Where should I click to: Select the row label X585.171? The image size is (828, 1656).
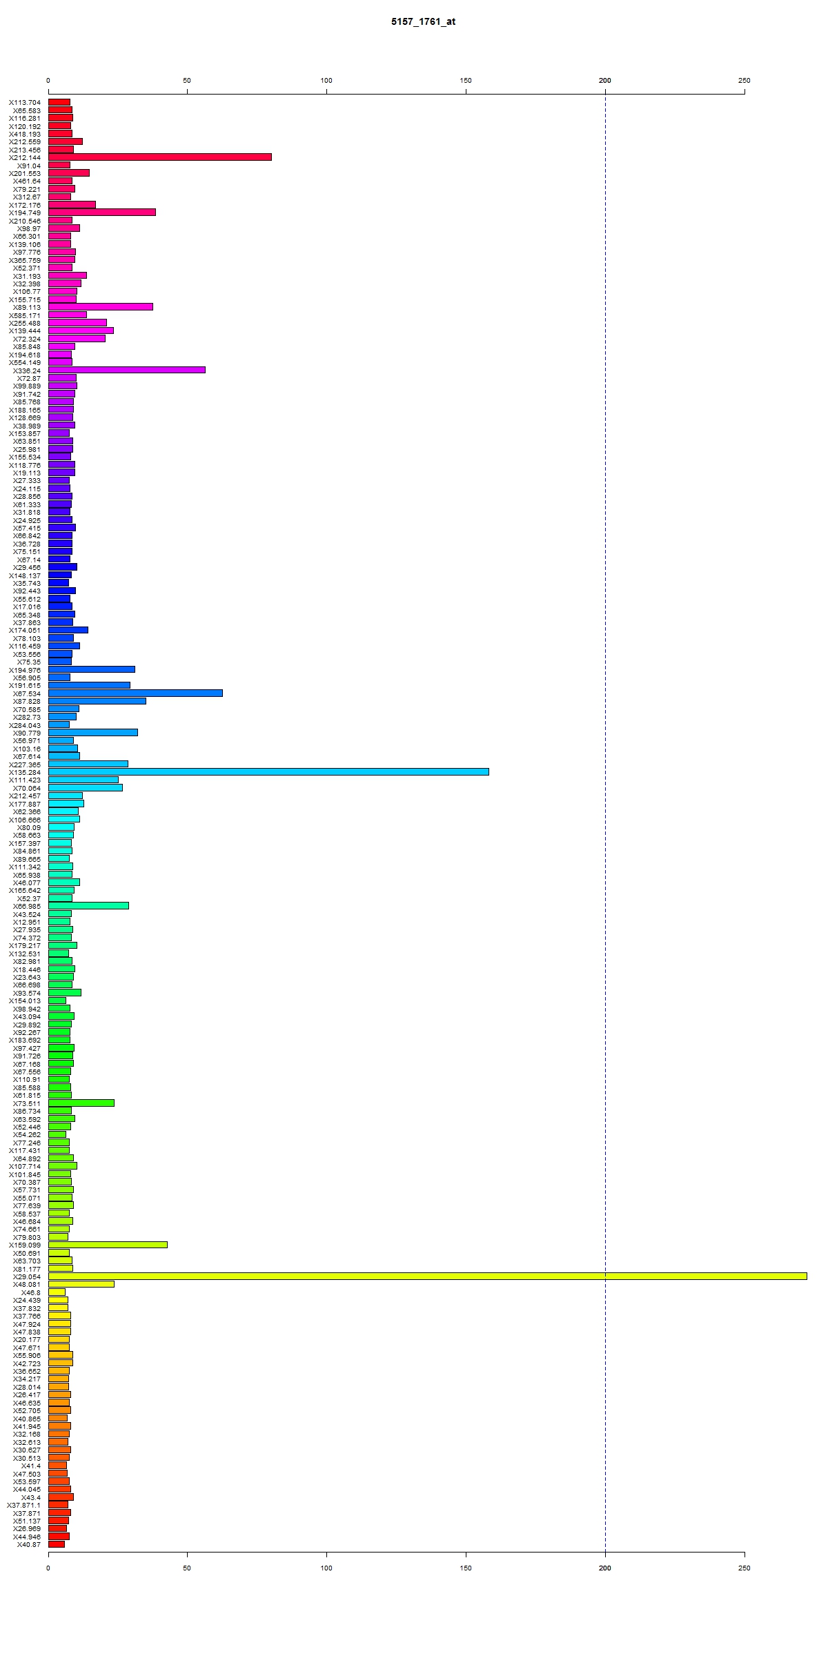tap(25, 315)
